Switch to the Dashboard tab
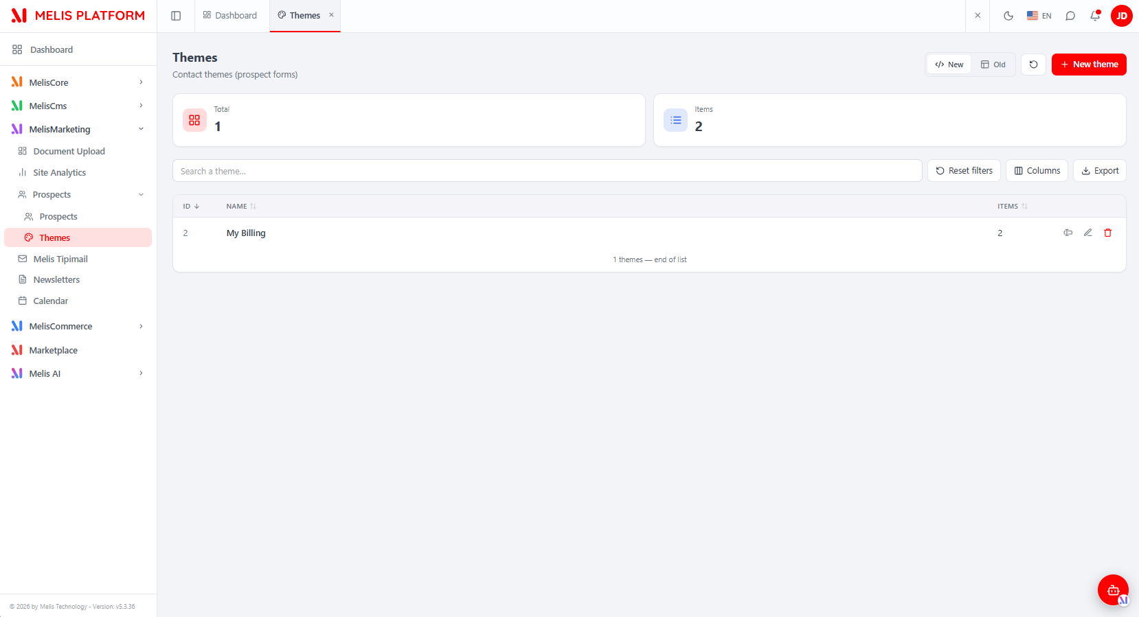Viewport: 1139px width, 617px height. (x=229, y=16)
